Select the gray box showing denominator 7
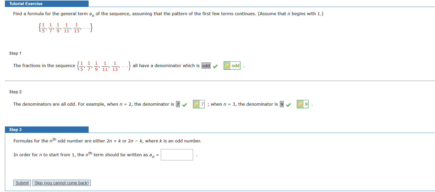The width and height of the screenshot is (435, 192). 177,104
